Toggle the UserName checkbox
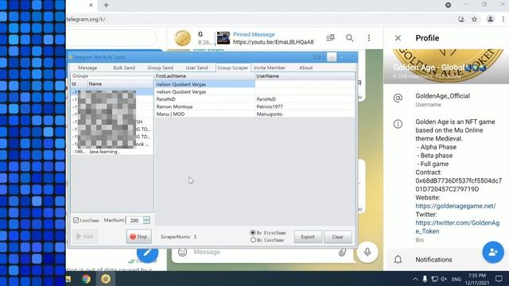Viewport: 509px width, 286px height. pos(76,220)
